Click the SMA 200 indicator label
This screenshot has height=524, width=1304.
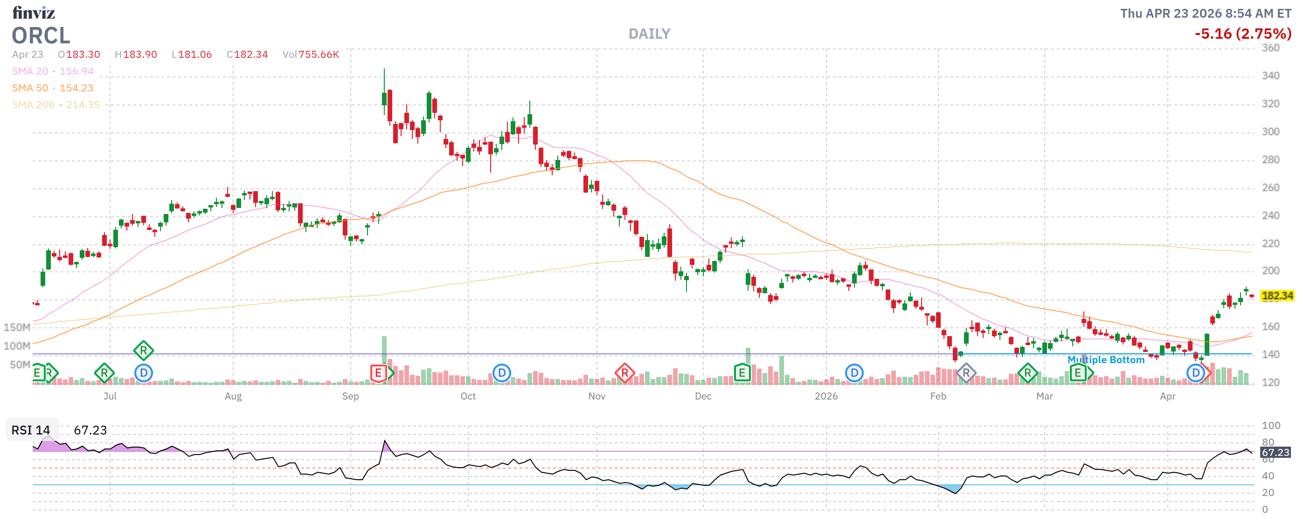pos(33,105)
